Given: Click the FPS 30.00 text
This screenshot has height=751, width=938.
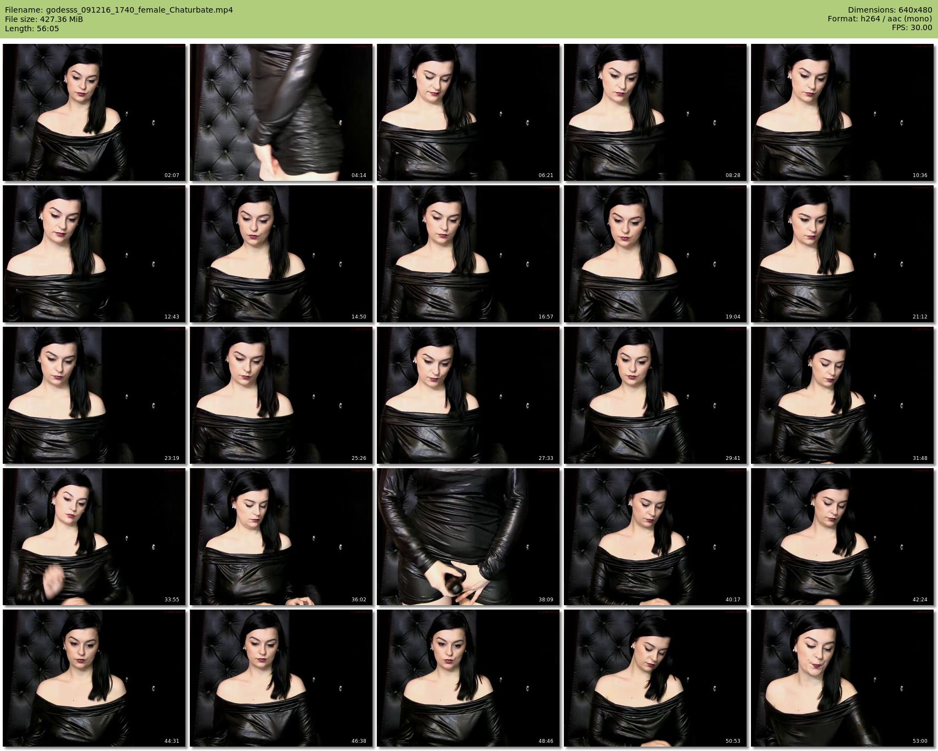Looking at the screenshot, I should [x=912, y=28].
